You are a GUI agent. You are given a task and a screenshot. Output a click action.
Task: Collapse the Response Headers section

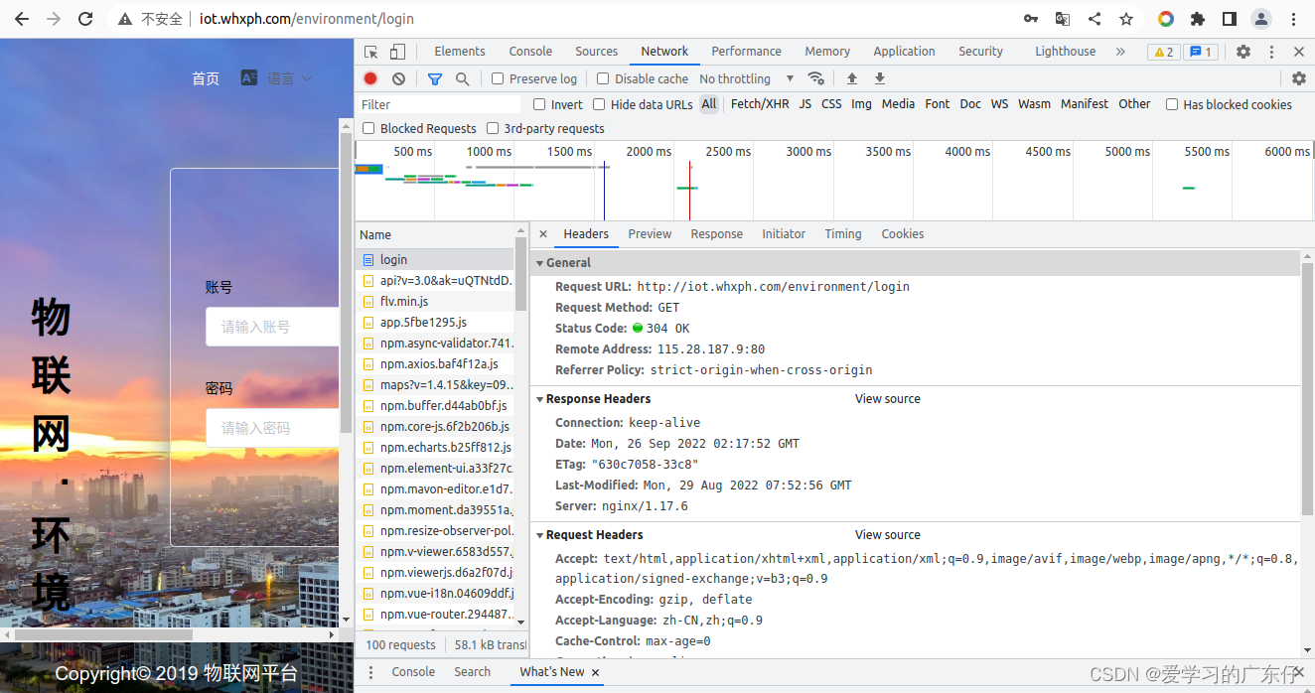[540, 399]
